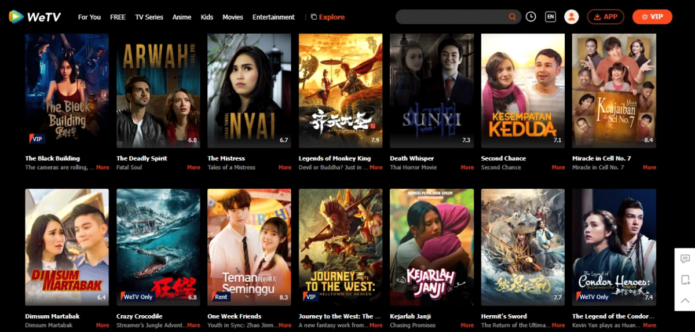
Task: Open the Dimsum Martabak poster
Action: click(x=67, y=247)
